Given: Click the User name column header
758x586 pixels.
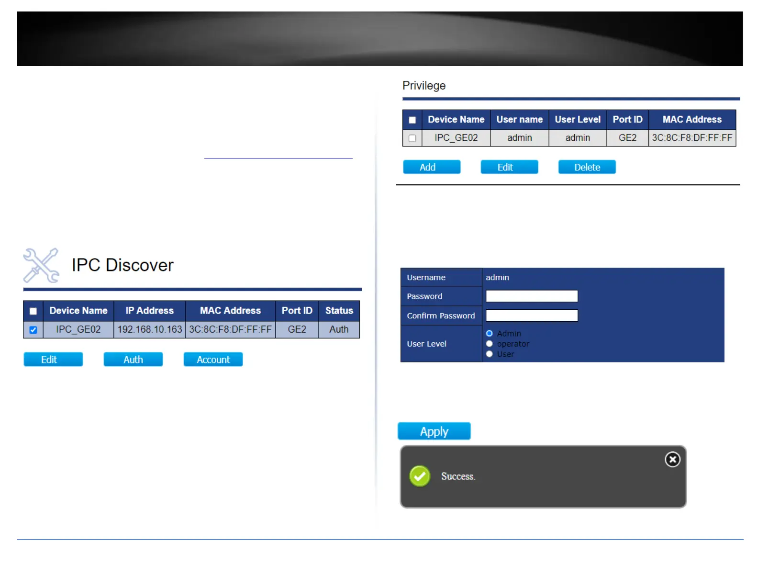Looking at the screenshot, I should pos(520,120).
